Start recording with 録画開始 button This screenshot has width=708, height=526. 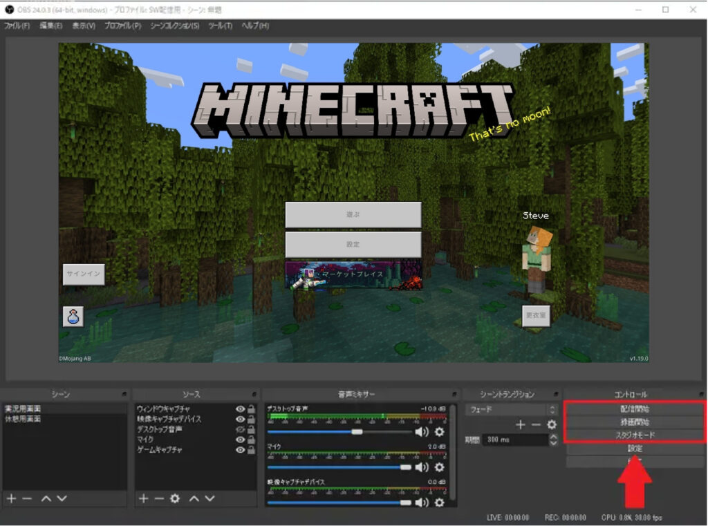[x=635, y=422]
